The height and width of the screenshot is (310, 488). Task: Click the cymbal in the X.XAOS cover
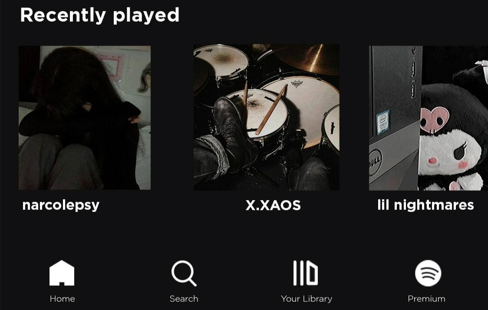point(307,59)
